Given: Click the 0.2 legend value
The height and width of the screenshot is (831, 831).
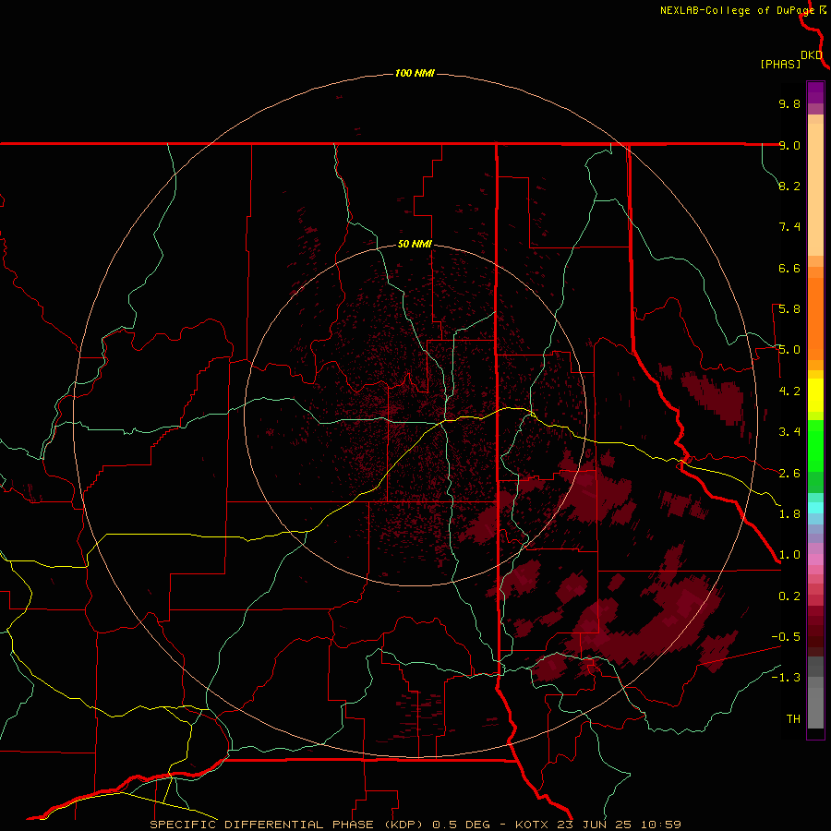Looking at the screenshot, I should click(x=789, y=596).
